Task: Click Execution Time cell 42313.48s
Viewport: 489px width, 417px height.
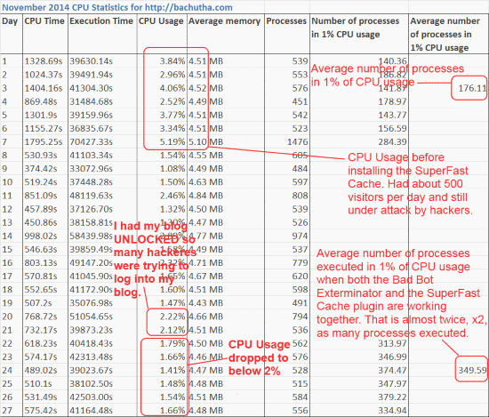Action: pos(91,357)
